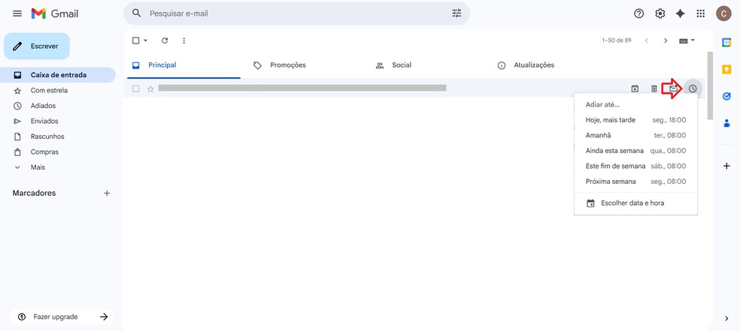Get add-ons plus icon in side panel
This screenshot has height=331, width=740.
click(726, 166)
